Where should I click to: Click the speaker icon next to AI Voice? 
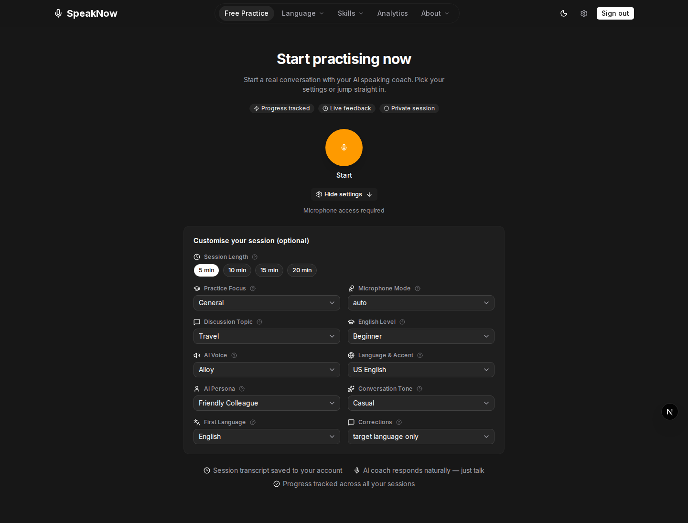[x=196, y=355]
